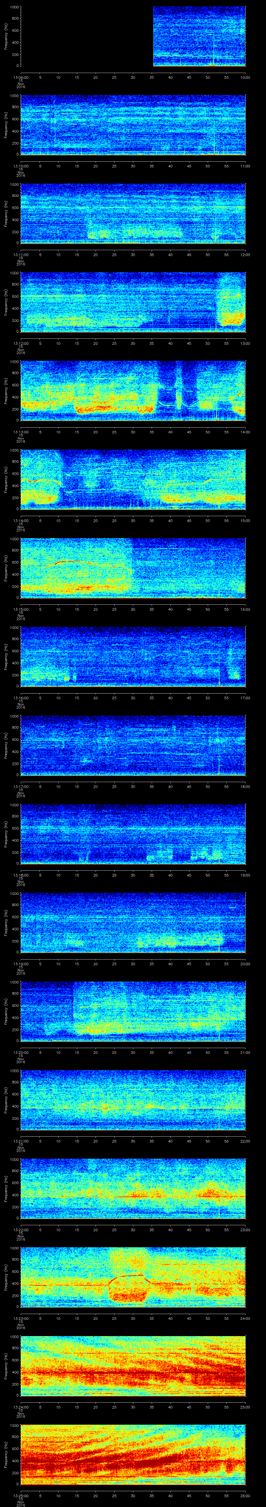Click the 13:14:00 time axis label
Screen dimensions: 266x1507
[21, 521]
